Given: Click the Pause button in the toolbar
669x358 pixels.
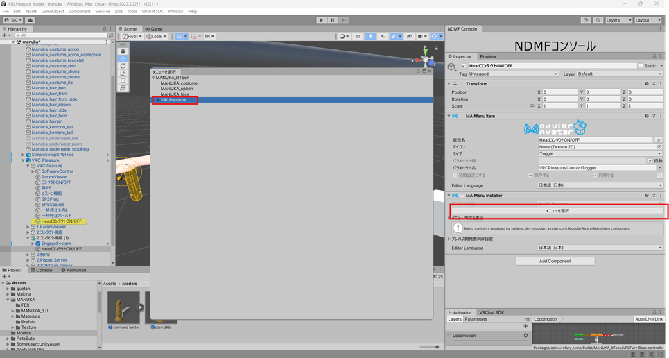Looking at the screenshot, I should click(x=333, y=20).
